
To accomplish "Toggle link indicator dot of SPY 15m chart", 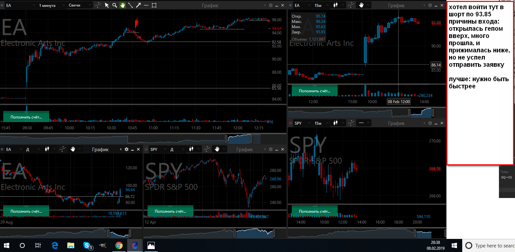I will [290, 123].
